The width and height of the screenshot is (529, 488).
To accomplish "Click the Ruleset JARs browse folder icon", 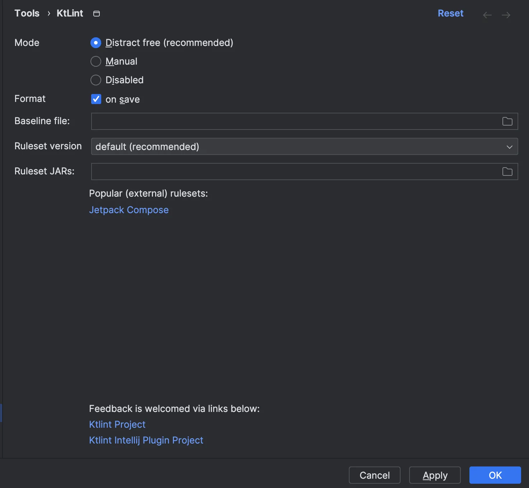I will pos(507,172).
